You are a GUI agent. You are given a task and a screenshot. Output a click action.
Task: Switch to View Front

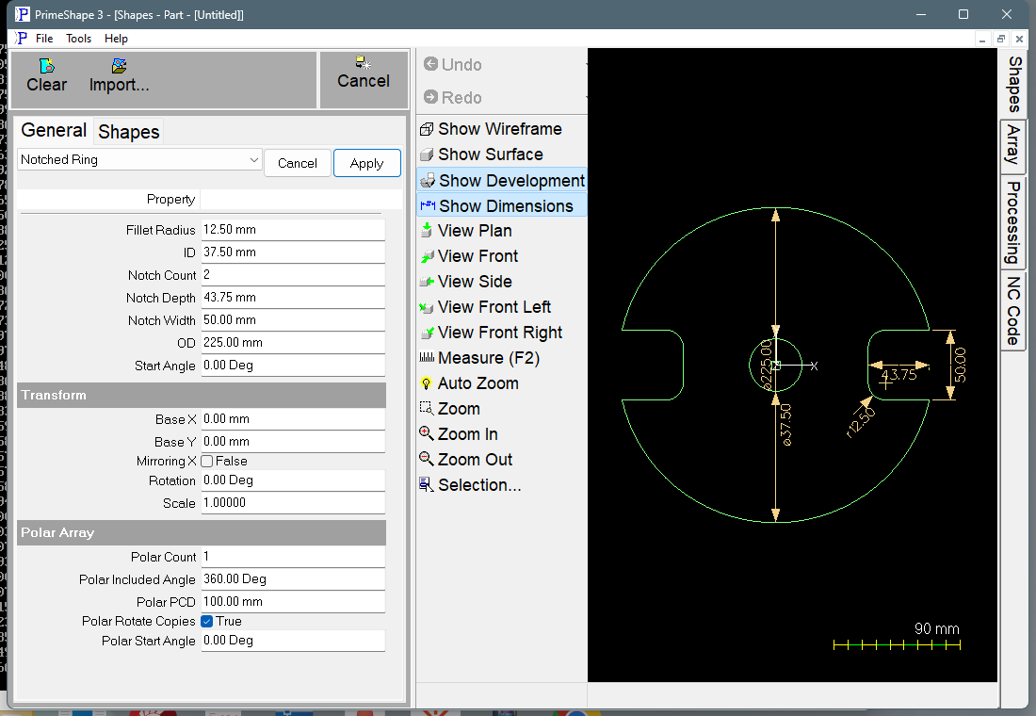(470, 256)
